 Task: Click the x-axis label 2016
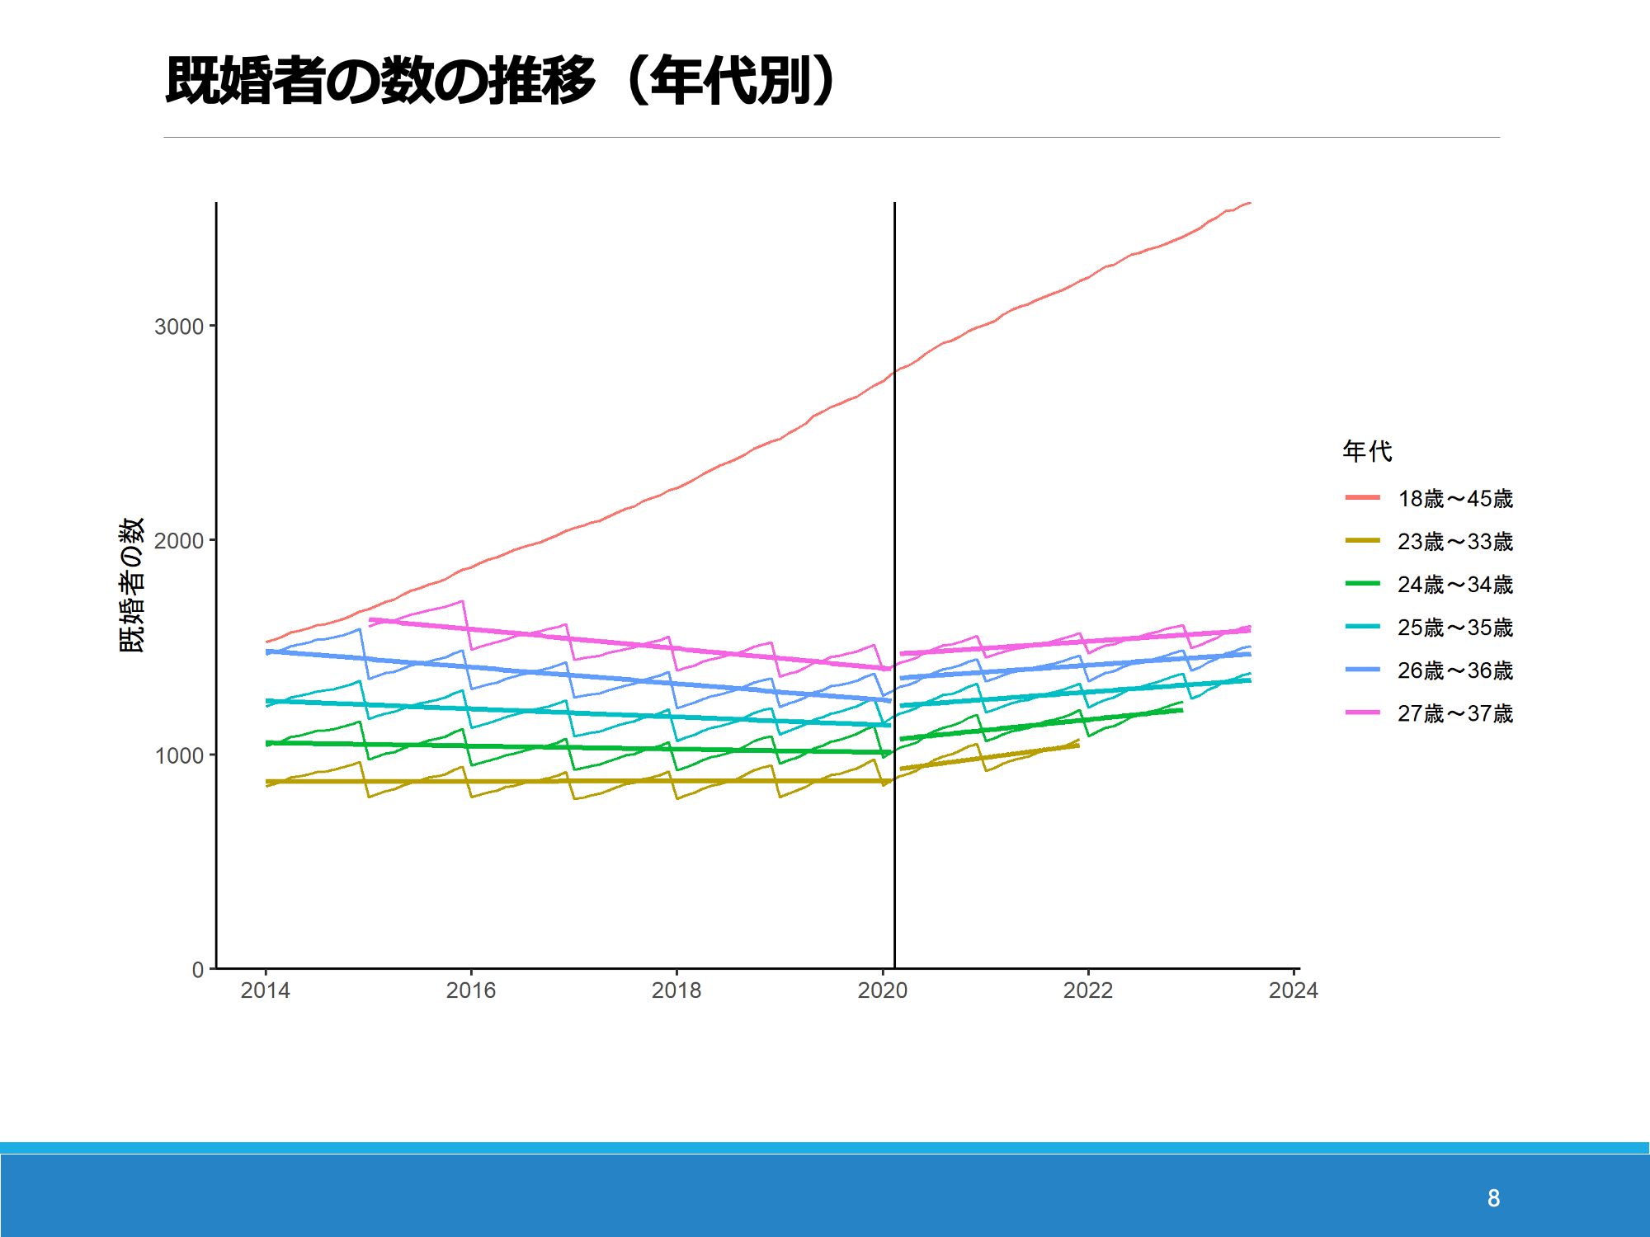(471, 990)
